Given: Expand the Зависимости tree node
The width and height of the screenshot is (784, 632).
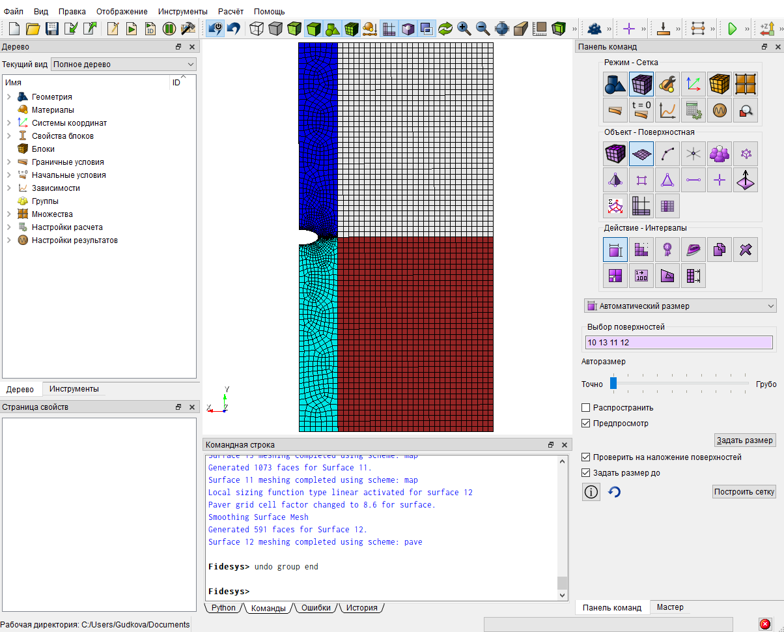Looking at the screenshot, I should tap(9, 188).
